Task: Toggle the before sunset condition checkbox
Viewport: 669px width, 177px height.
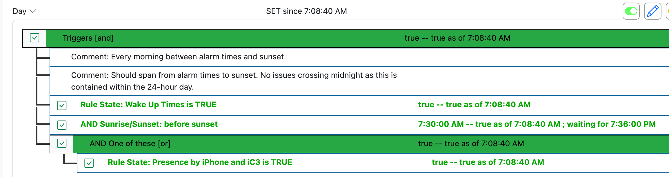Action: point(62,125)
